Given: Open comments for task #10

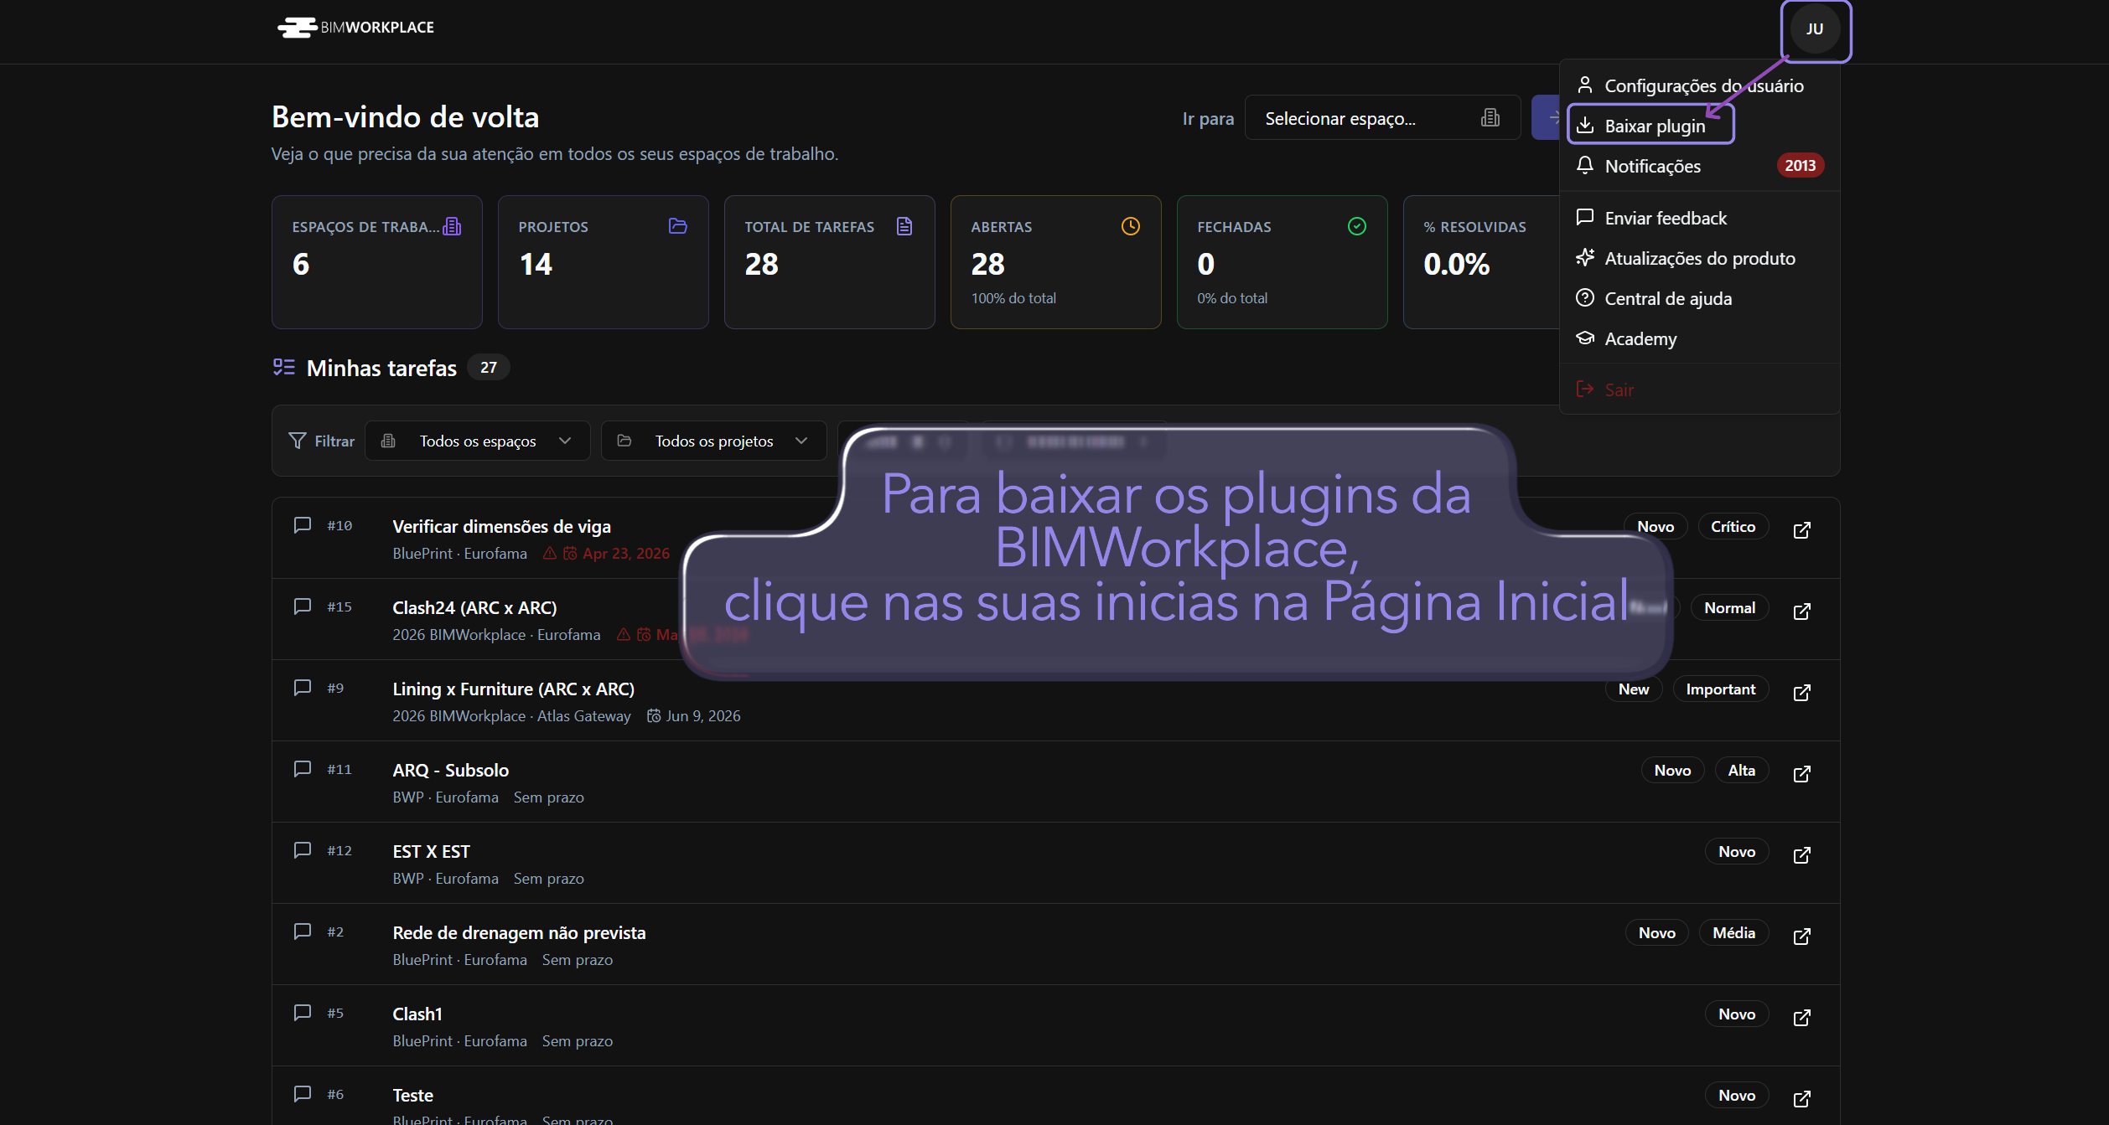Looking at the screenshot, I should [x=303, y=525].
